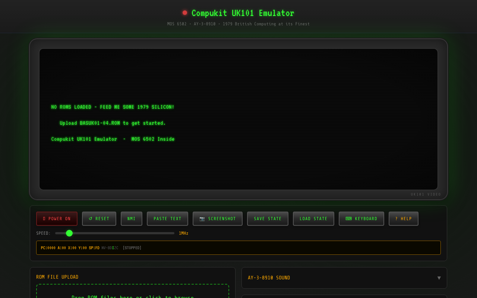Open the on-screen KEYBOARD
Image resolution: width=477 pixels, height=298 pixels.
[x=361, y=219]
